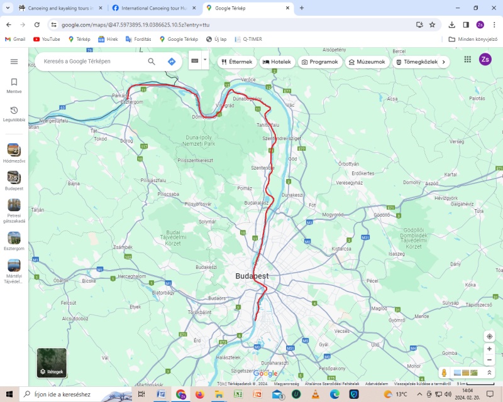Open the purple Zs Google account avatar on Maps
This screenshot has width=503, height=402.
pyautogui.click(x=485, y=59)
